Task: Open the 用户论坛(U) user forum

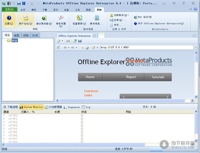Action: point(26,20)
